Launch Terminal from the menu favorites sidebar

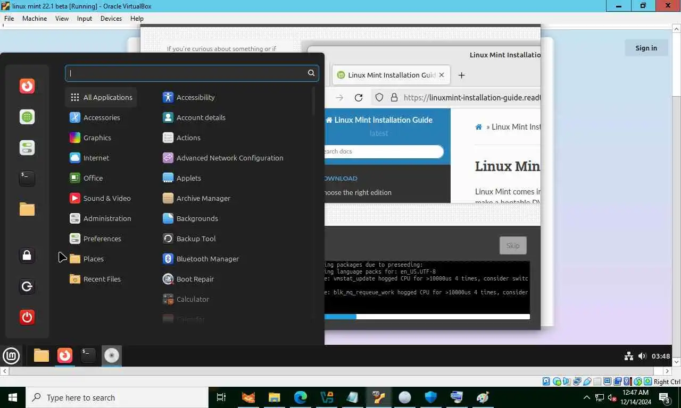[x=27, y=178]
